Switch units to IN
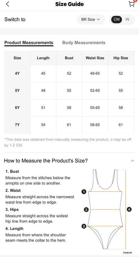This screenshot has height=257, width=139. pos(127,19)
